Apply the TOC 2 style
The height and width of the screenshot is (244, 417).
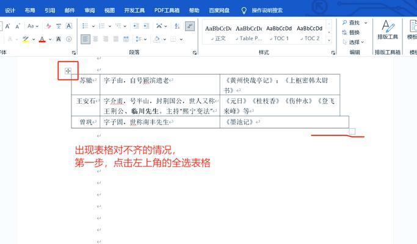point(310,33)
